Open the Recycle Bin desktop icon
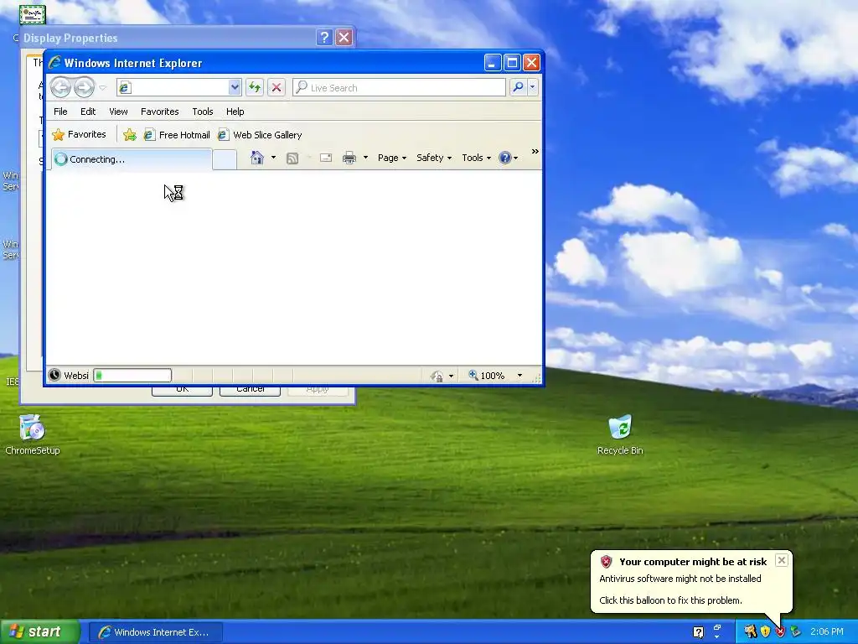The image size is (858, 644). point(620,435)
